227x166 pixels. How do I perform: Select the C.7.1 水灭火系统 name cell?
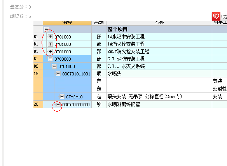pyautogui.click(x=159, y=66)
